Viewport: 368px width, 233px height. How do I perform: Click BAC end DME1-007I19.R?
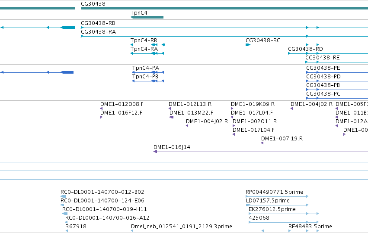coord(262,143)
